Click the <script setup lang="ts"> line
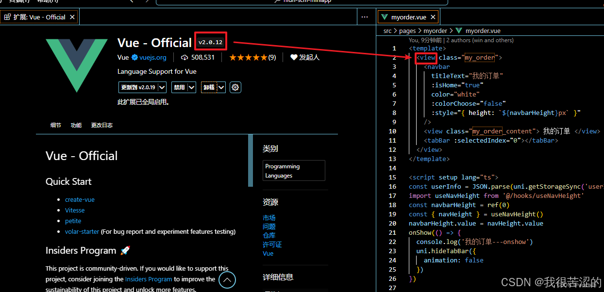The image size is (604, 292). [x=453, y=177]
